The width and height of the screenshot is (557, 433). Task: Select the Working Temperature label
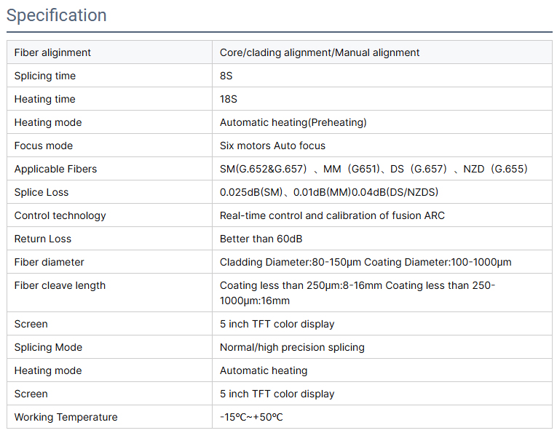[x=66, y=417]
